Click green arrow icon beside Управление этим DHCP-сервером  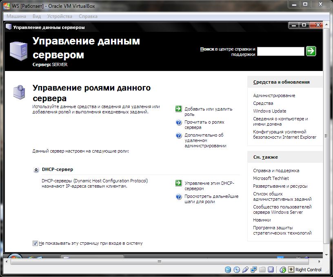click(179, 183)
